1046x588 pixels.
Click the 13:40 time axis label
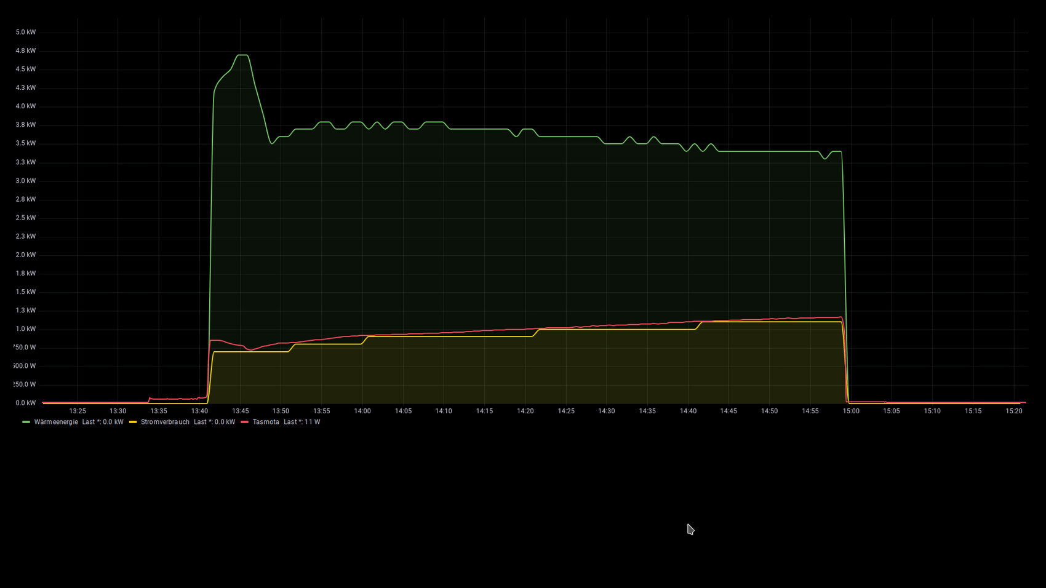click(199, 411)
